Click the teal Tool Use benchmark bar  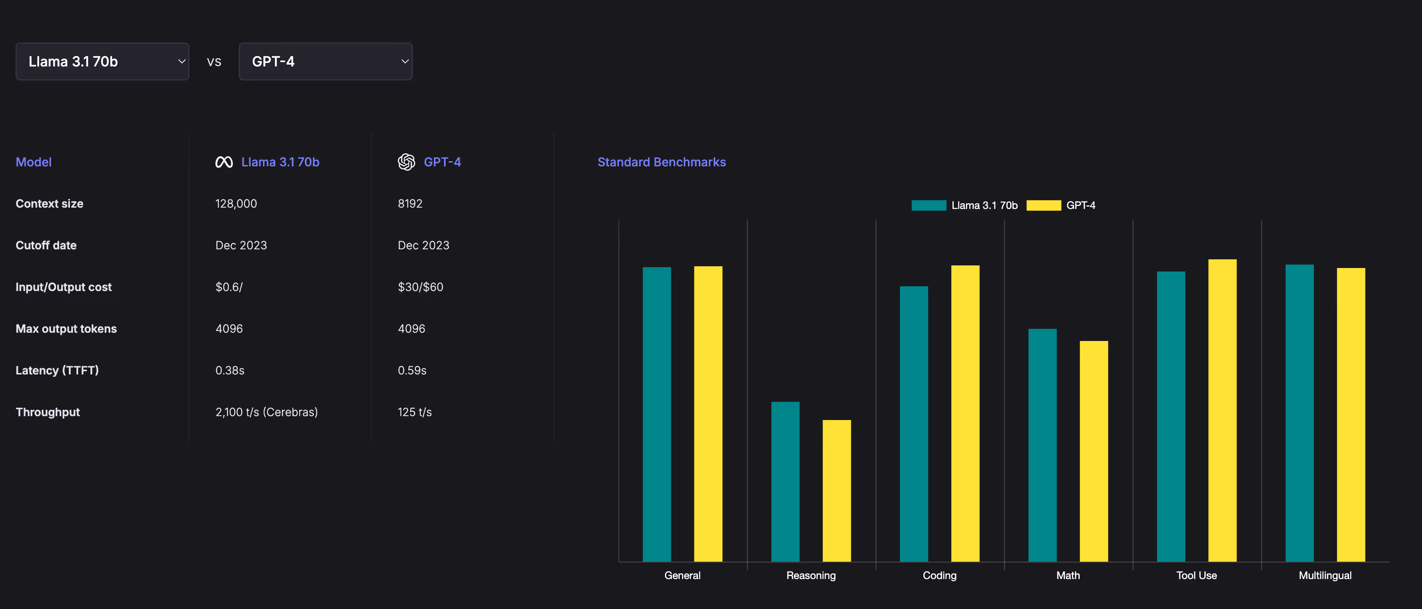tap(1171, 416)
